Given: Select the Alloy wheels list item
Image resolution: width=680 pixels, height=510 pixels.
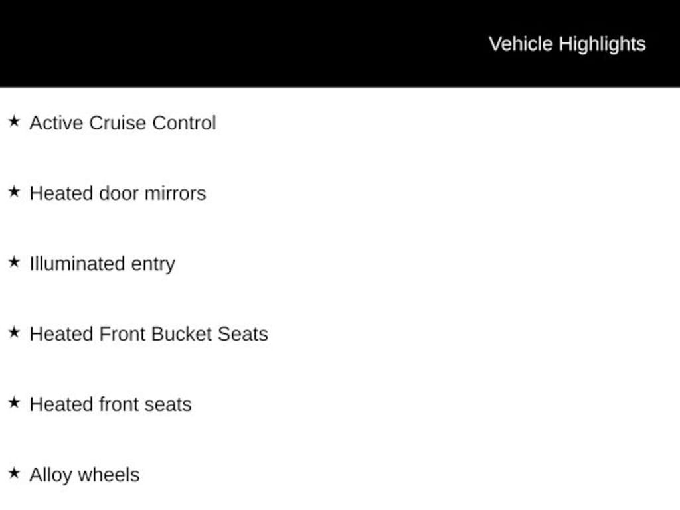Looking at the screenshot, I should 84,475.
